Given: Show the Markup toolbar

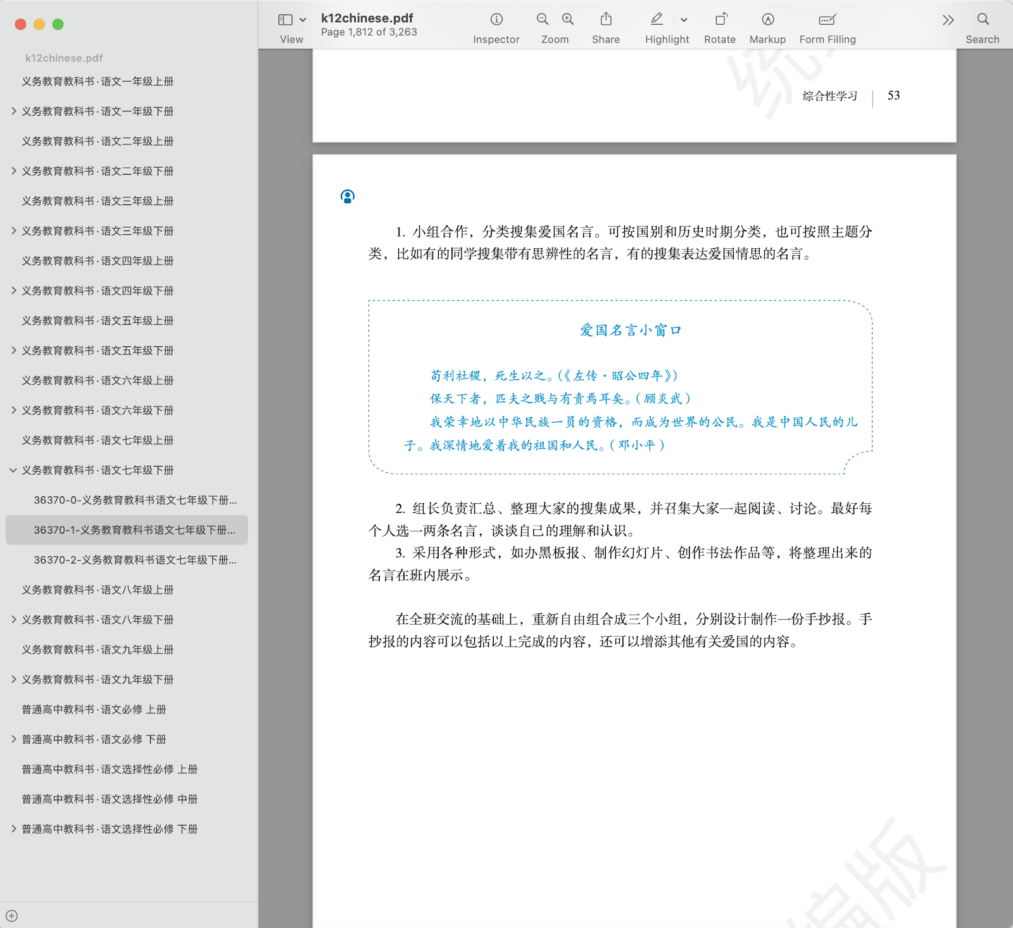Looking at the screenshot, I should click(x=767, y=20).
